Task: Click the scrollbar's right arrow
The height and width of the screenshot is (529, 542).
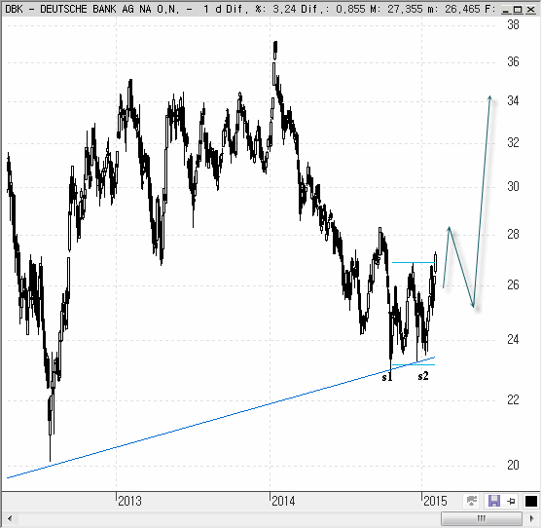Action: 532,518
